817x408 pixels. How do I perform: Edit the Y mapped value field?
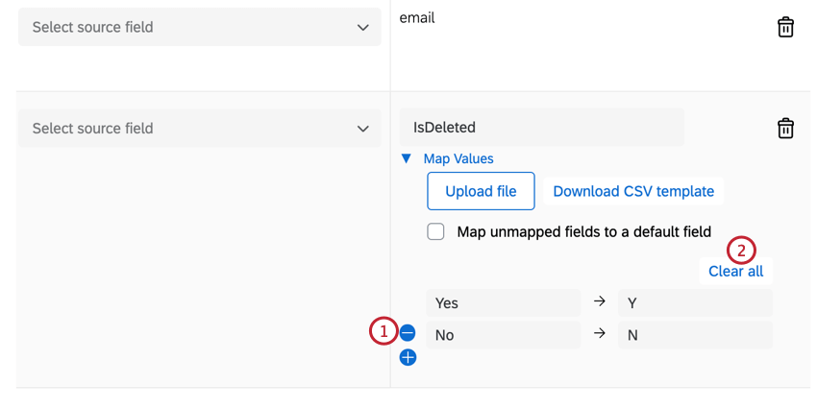(695, 303)
